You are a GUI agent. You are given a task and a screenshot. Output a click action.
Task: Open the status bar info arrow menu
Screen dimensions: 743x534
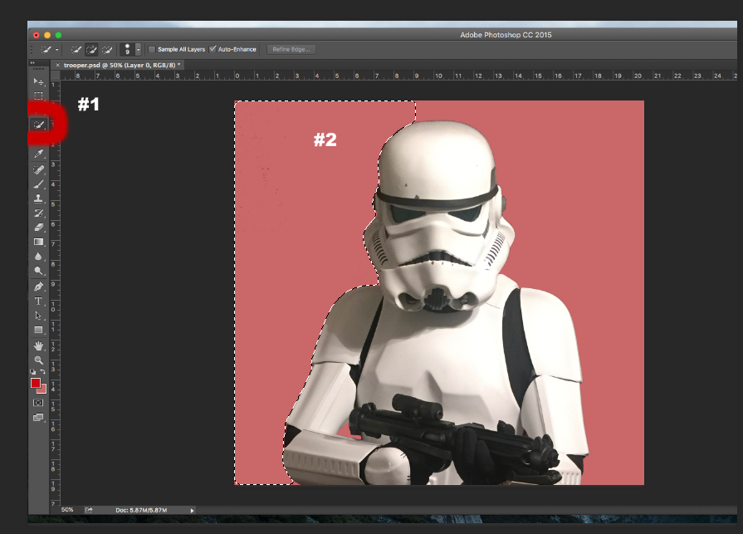click(x=192, y=510)
